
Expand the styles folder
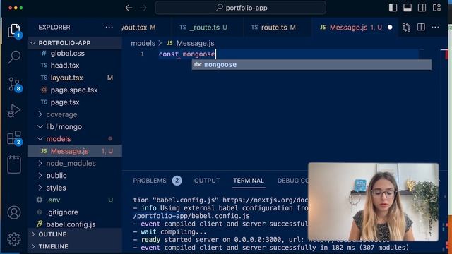pyautogui.click(x=75, y=188)
